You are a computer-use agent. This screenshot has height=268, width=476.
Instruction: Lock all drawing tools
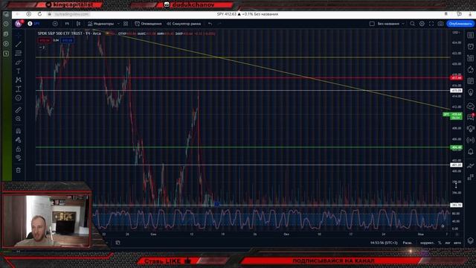tap(18, 149)
